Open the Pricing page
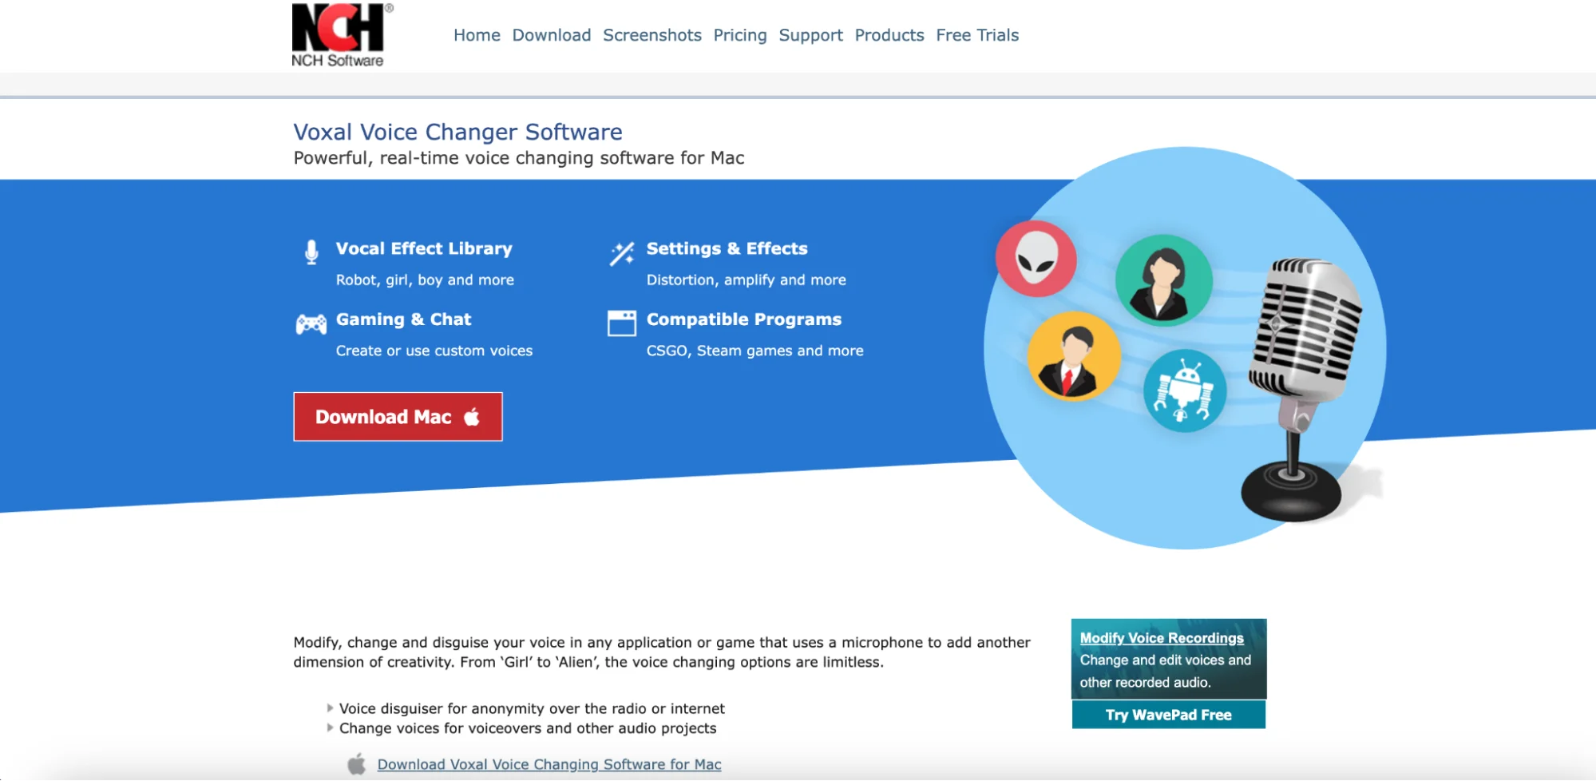The height and width of the screenshot is (781, 1596). (739, 35)
